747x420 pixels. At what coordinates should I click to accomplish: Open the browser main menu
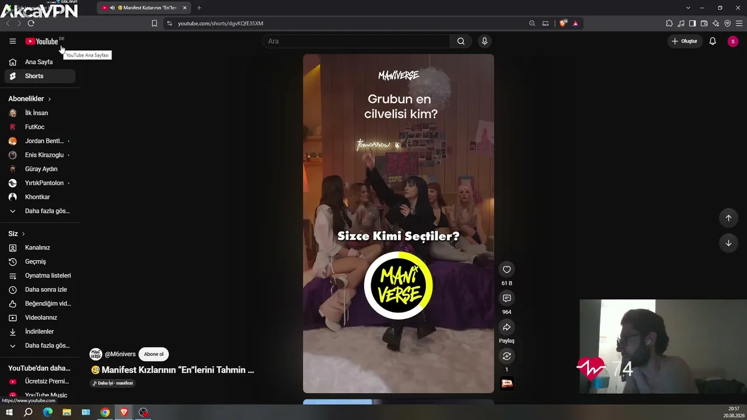[739, 23]
